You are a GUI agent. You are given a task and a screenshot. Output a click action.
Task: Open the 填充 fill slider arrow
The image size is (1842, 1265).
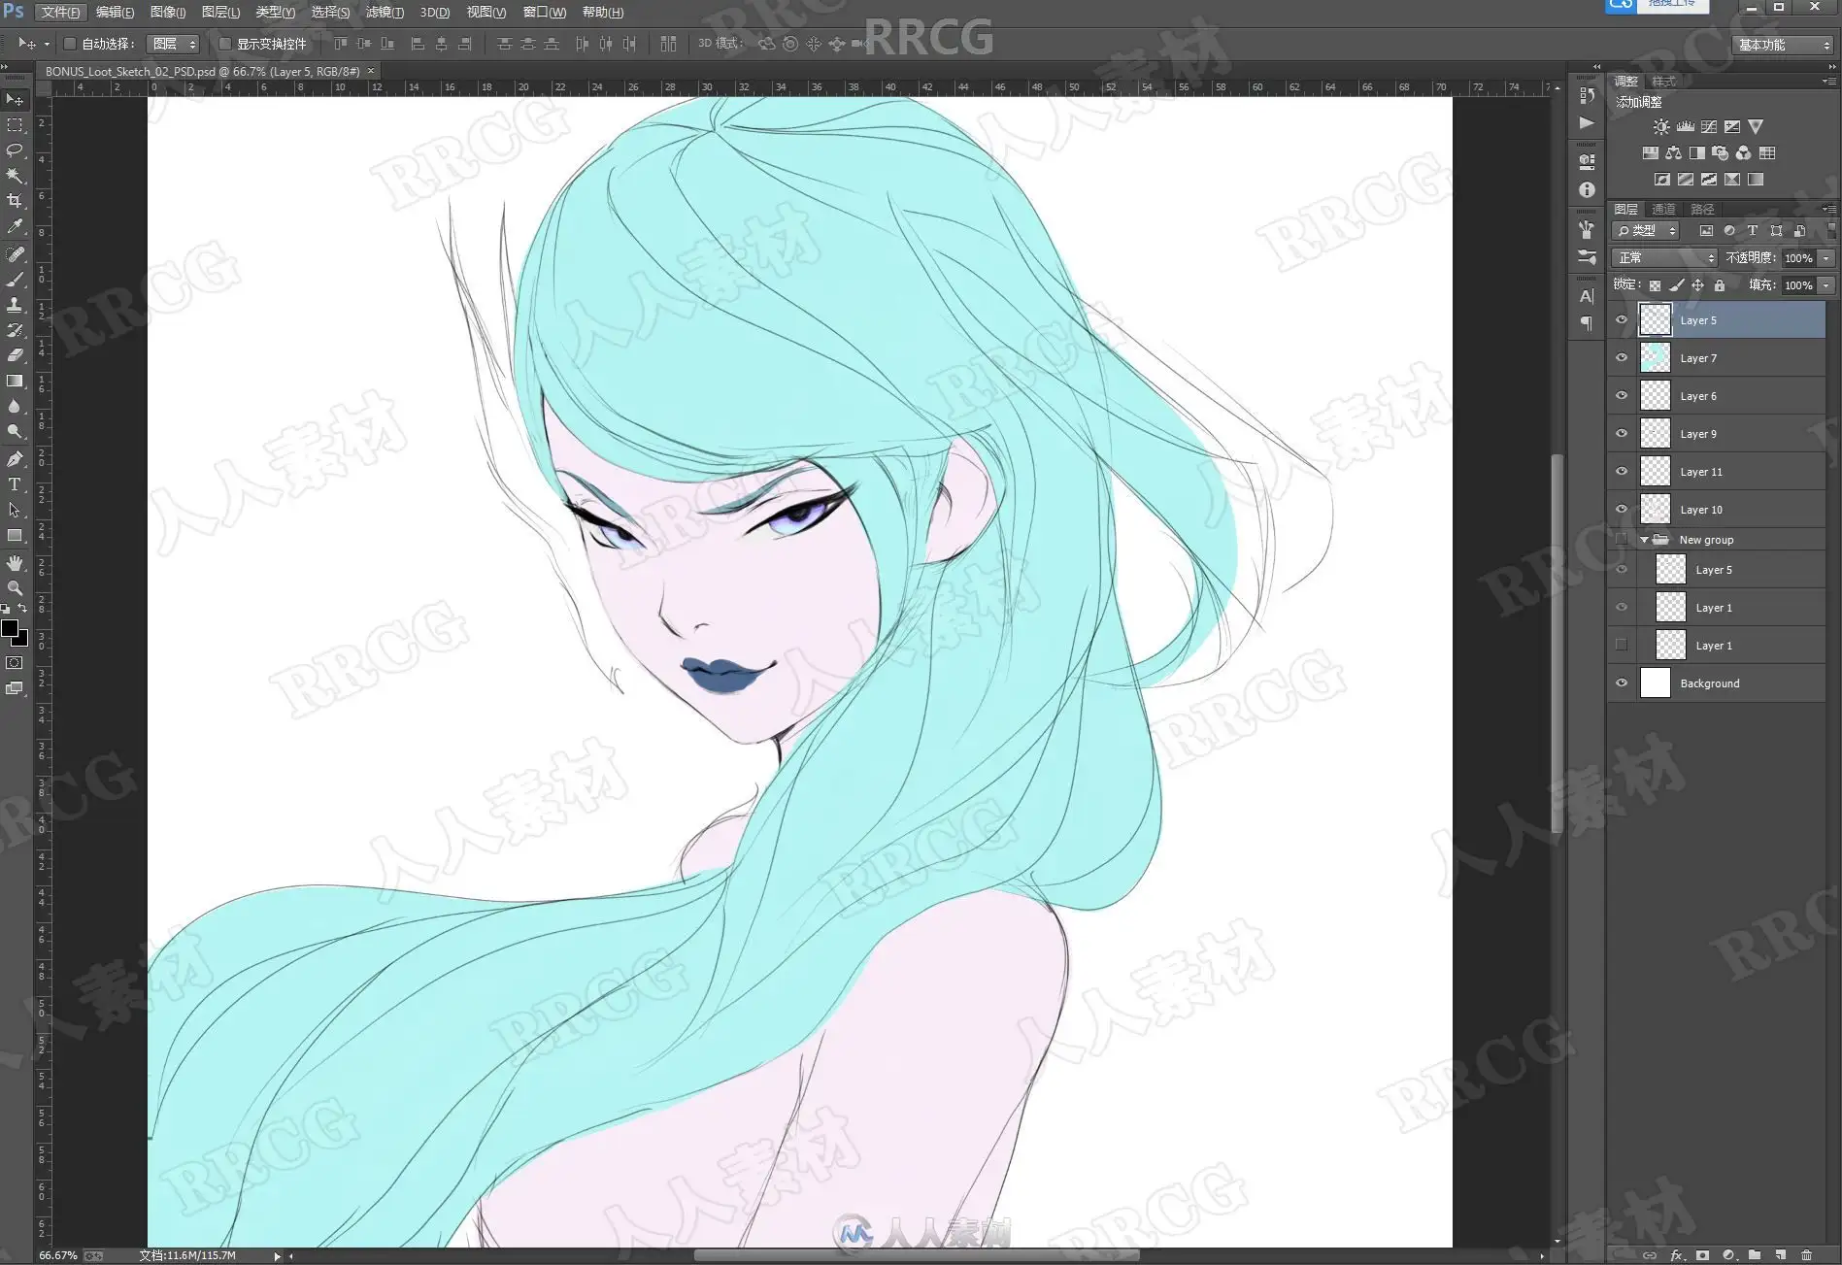(1826, 285)
